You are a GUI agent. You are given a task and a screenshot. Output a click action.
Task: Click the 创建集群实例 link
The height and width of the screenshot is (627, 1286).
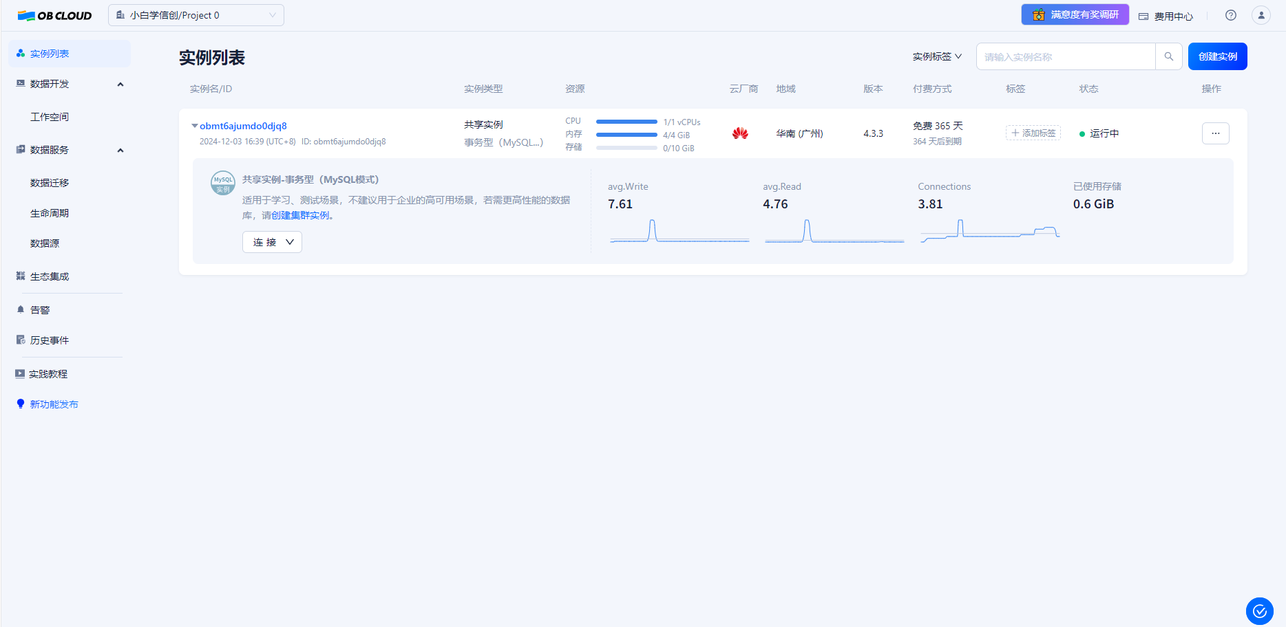(300, 215)
